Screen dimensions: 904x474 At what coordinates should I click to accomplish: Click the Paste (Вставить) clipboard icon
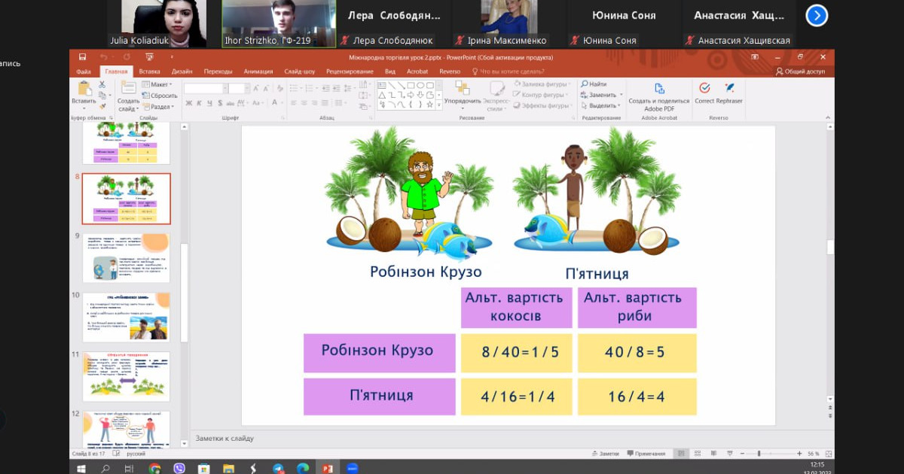coord(84,90)
